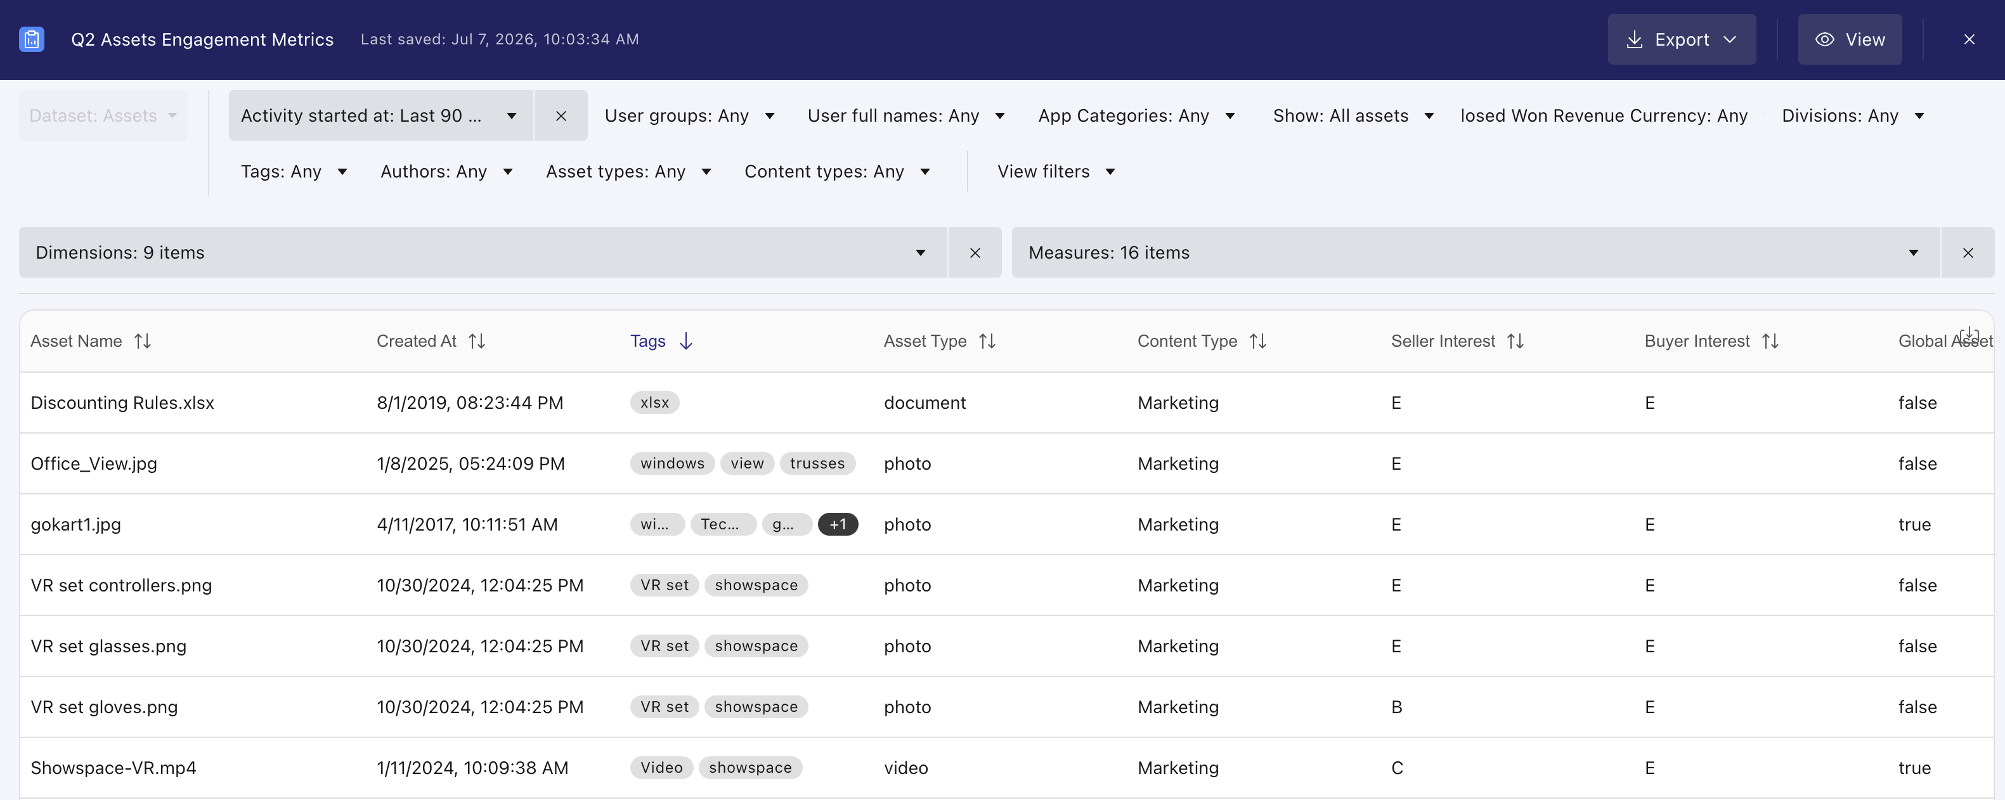
Task: Expand Dimensions: 9 items selector
Action: (x=483, y=252)
